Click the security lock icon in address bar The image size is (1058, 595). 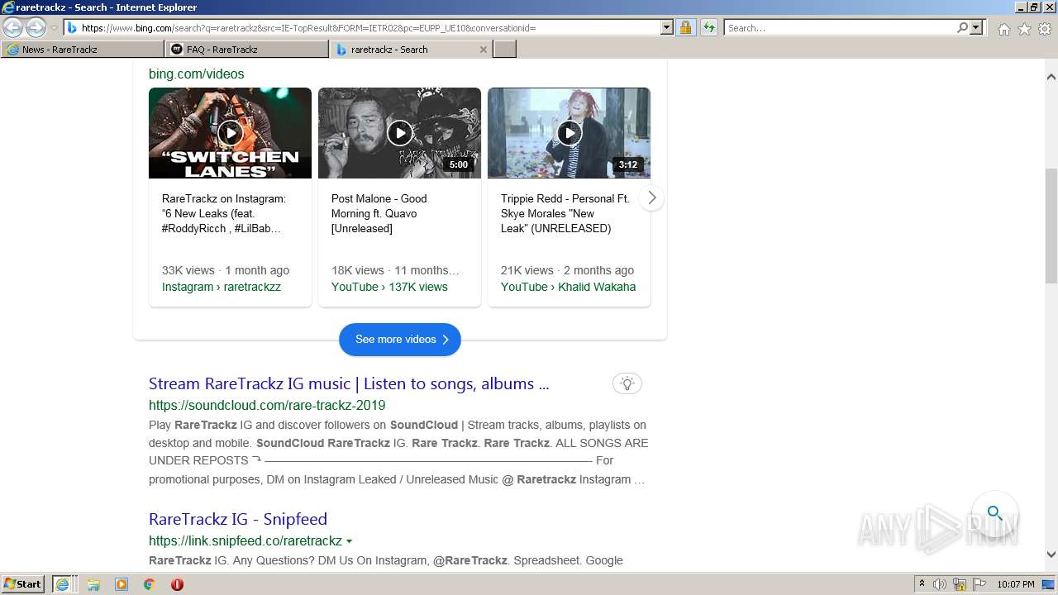[685, 27]
